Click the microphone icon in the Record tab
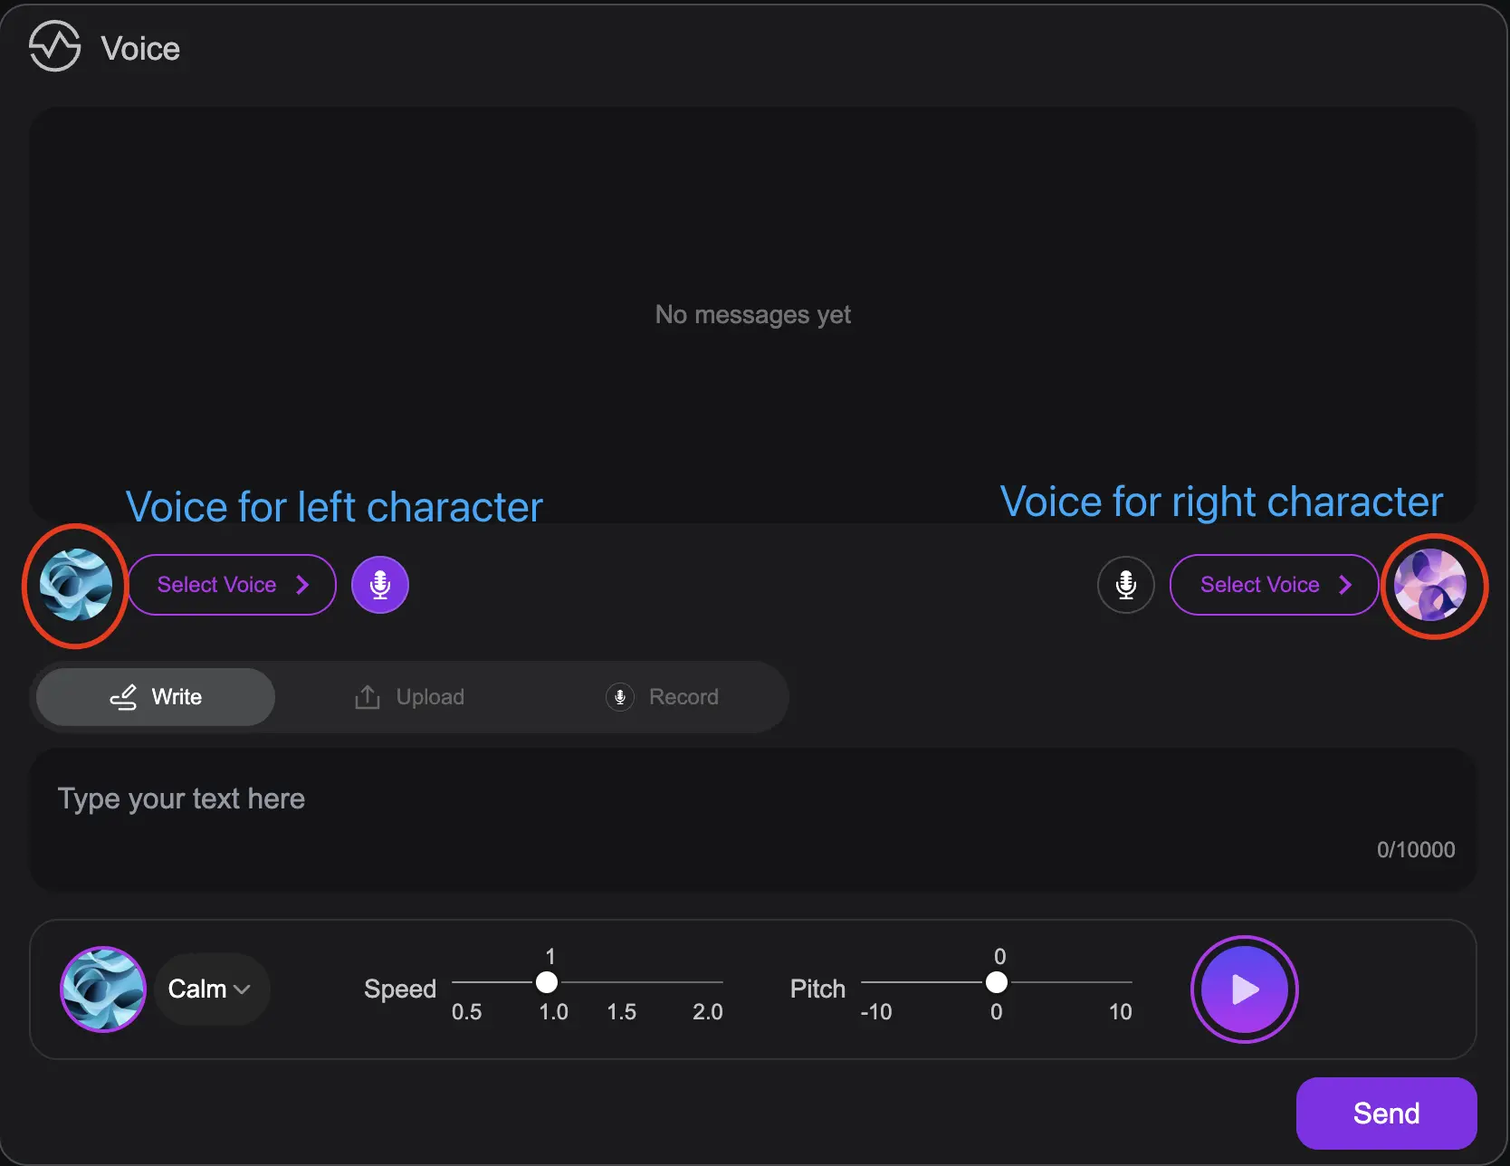The height and width of the screenshot is (1166, 1510). tap(620, 697)
